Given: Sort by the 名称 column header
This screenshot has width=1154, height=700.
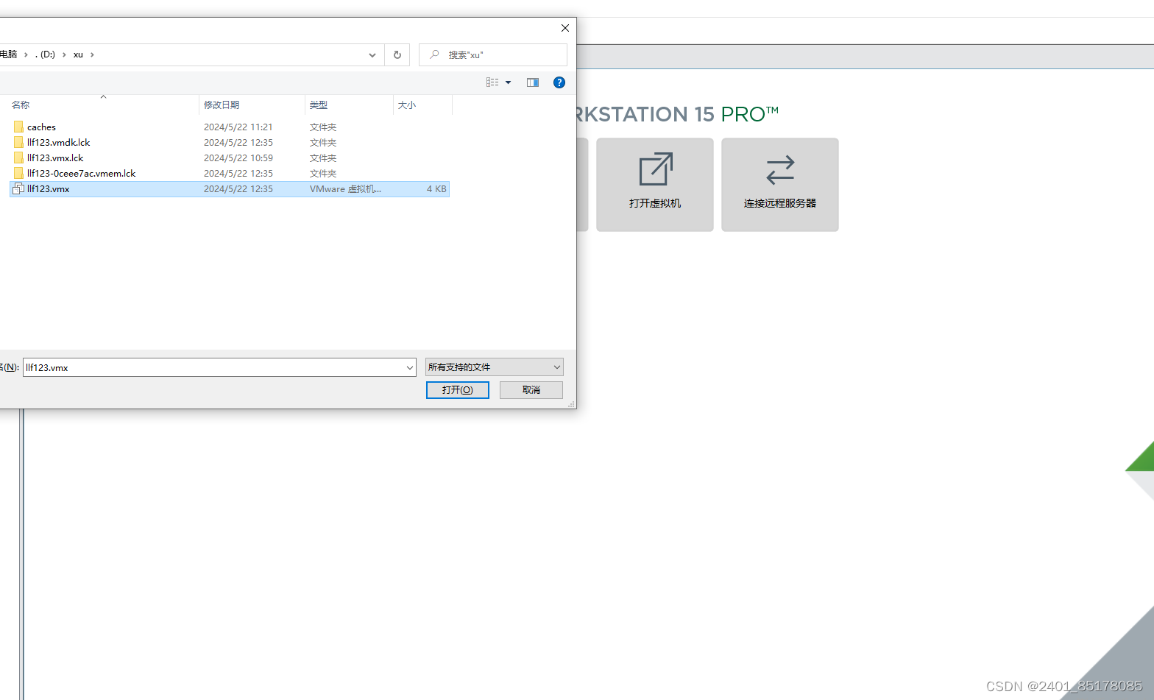Looking at the screenshot, I should pos(21,105).
